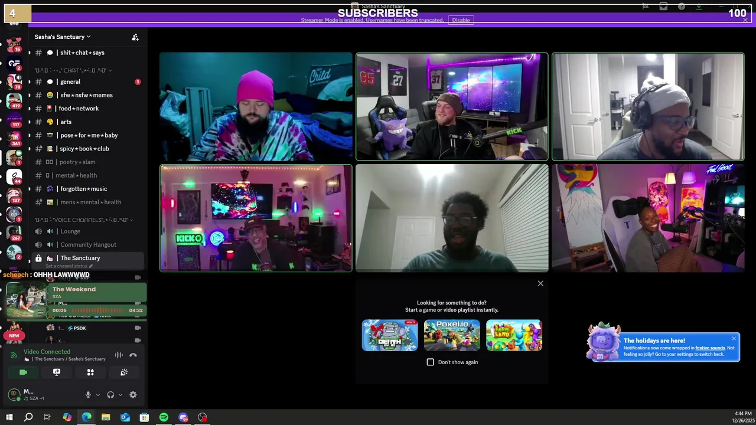The width and height of the screenshot is (756, 425).
Task: Select The Sanctuary voice channel
Action: [x=87, y=258]
